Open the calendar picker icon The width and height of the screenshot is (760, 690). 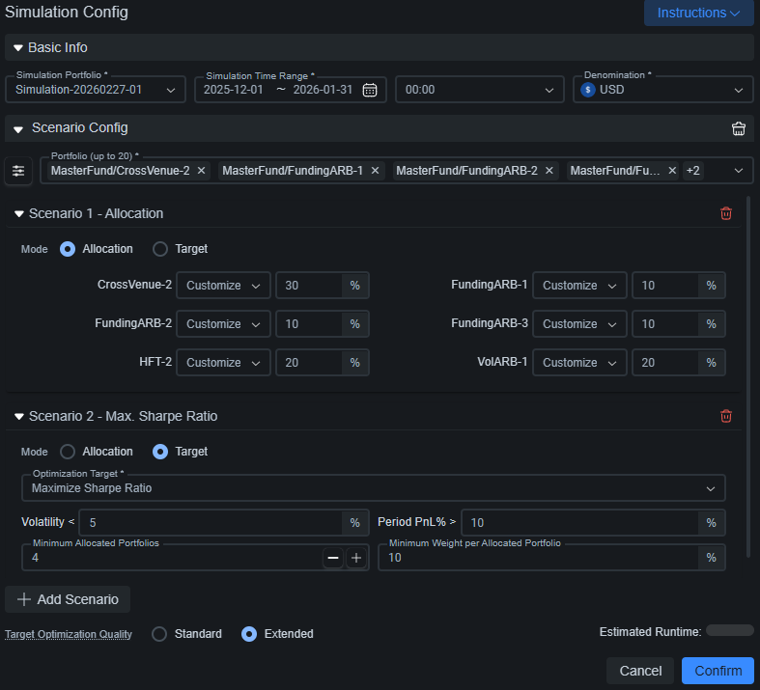pos(369,90)
